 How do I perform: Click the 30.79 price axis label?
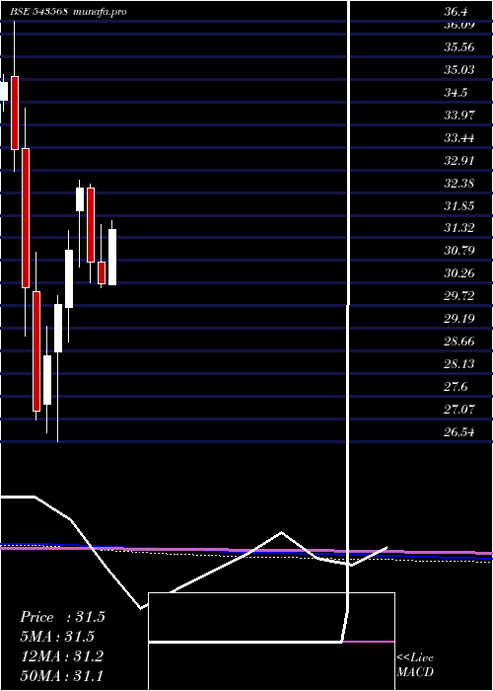click(x=459, y=251)
